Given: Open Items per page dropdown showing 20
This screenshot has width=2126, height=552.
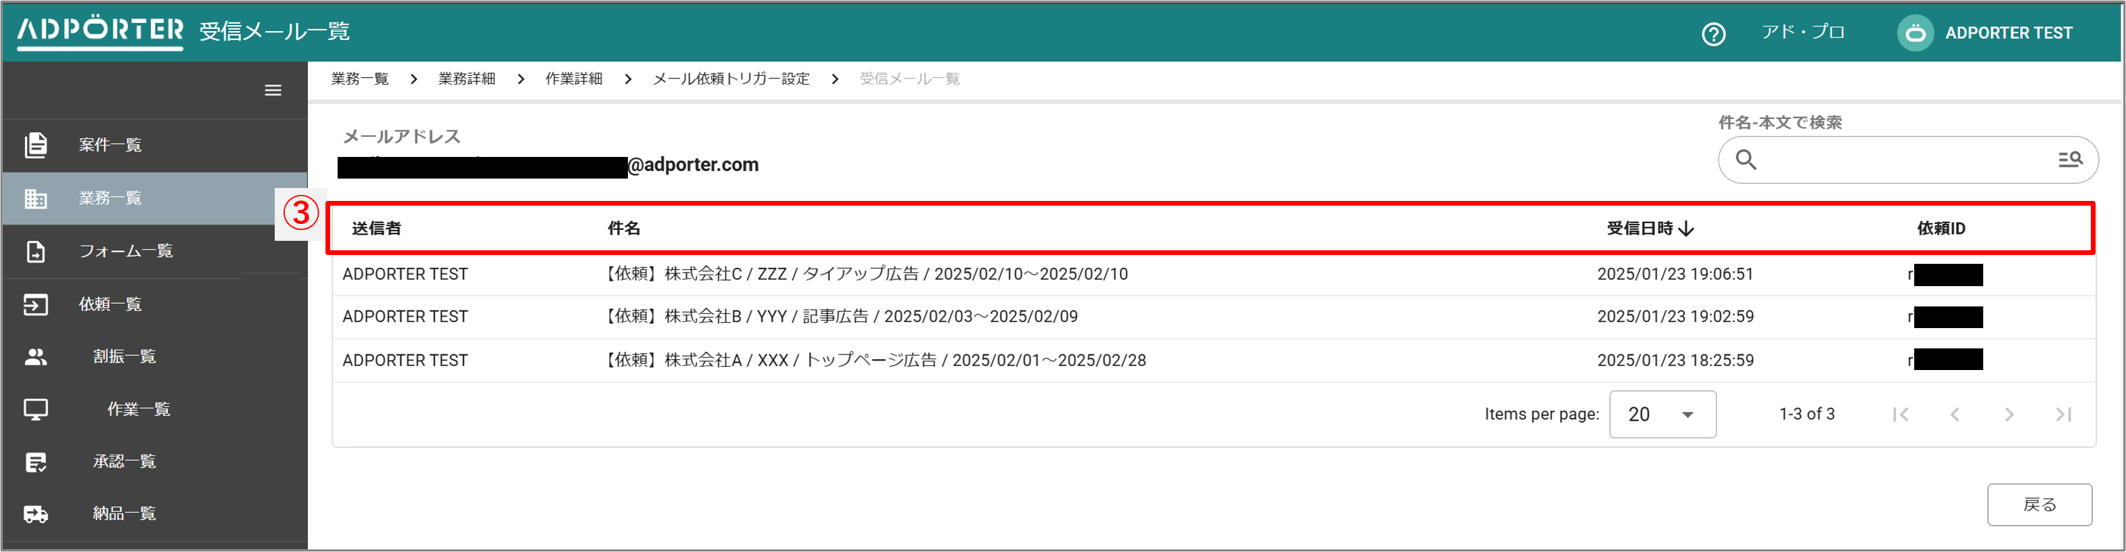Looking at the screenshot, I should 1663,414.
